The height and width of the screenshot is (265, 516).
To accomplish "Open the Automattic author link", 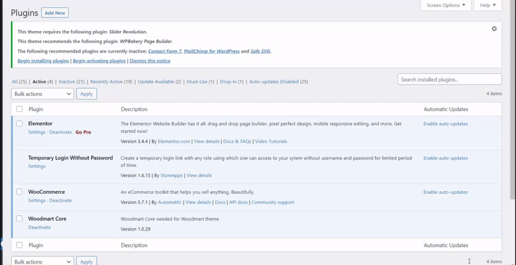I will tap(169, 202).
